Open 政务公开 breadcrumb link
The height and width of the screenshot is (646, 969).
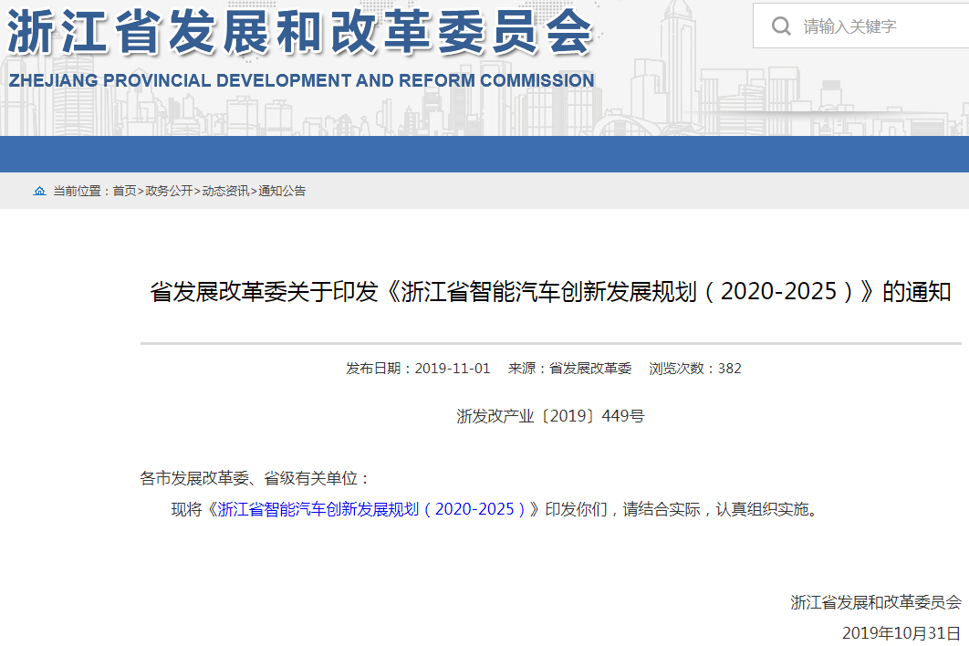pos(169,191)
